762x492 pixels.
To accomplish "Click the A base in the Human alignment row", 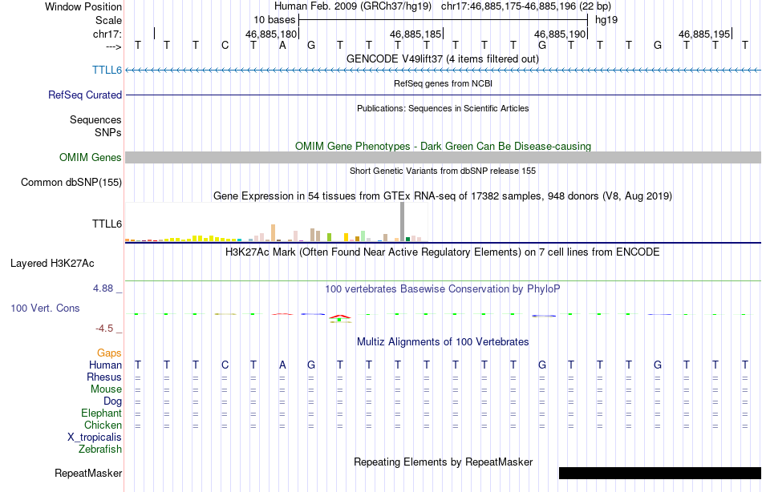I will (282, 365).
